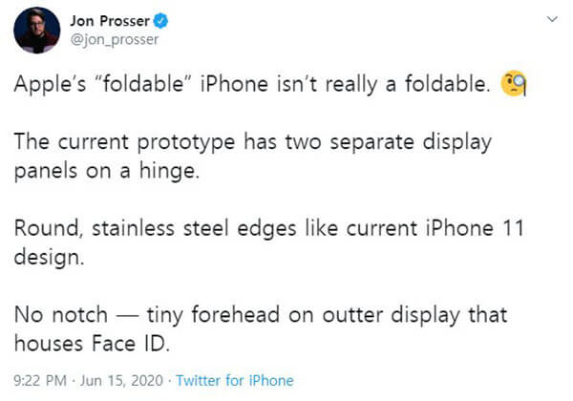Click the word "hinge" in tweet
The width and height of the screenshot is (573, 401).
[x=169, y=171]
